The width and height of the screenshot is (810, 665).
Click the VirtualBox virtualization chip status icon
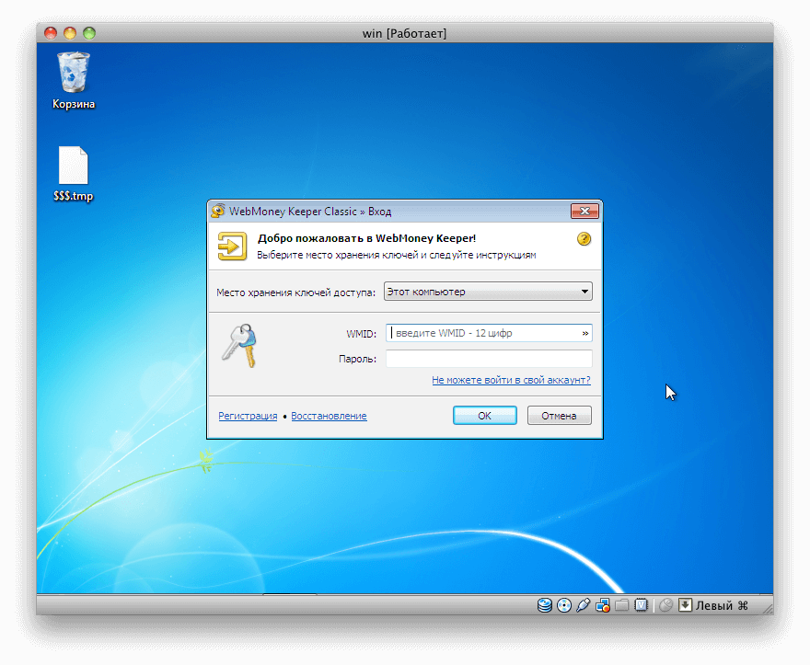[x=641, y=604]
